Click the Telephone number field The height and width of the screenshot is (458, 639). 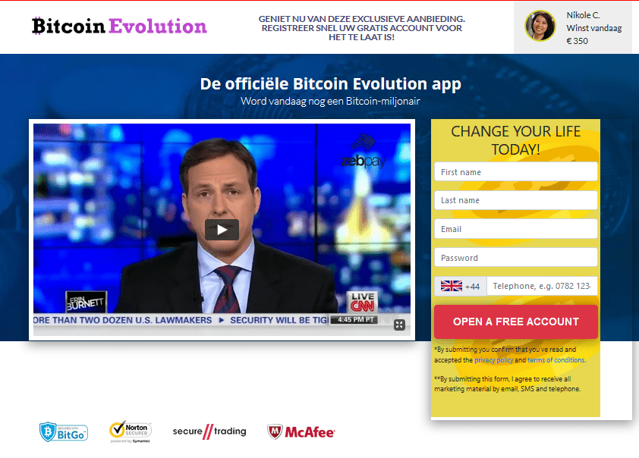(542, 286)
